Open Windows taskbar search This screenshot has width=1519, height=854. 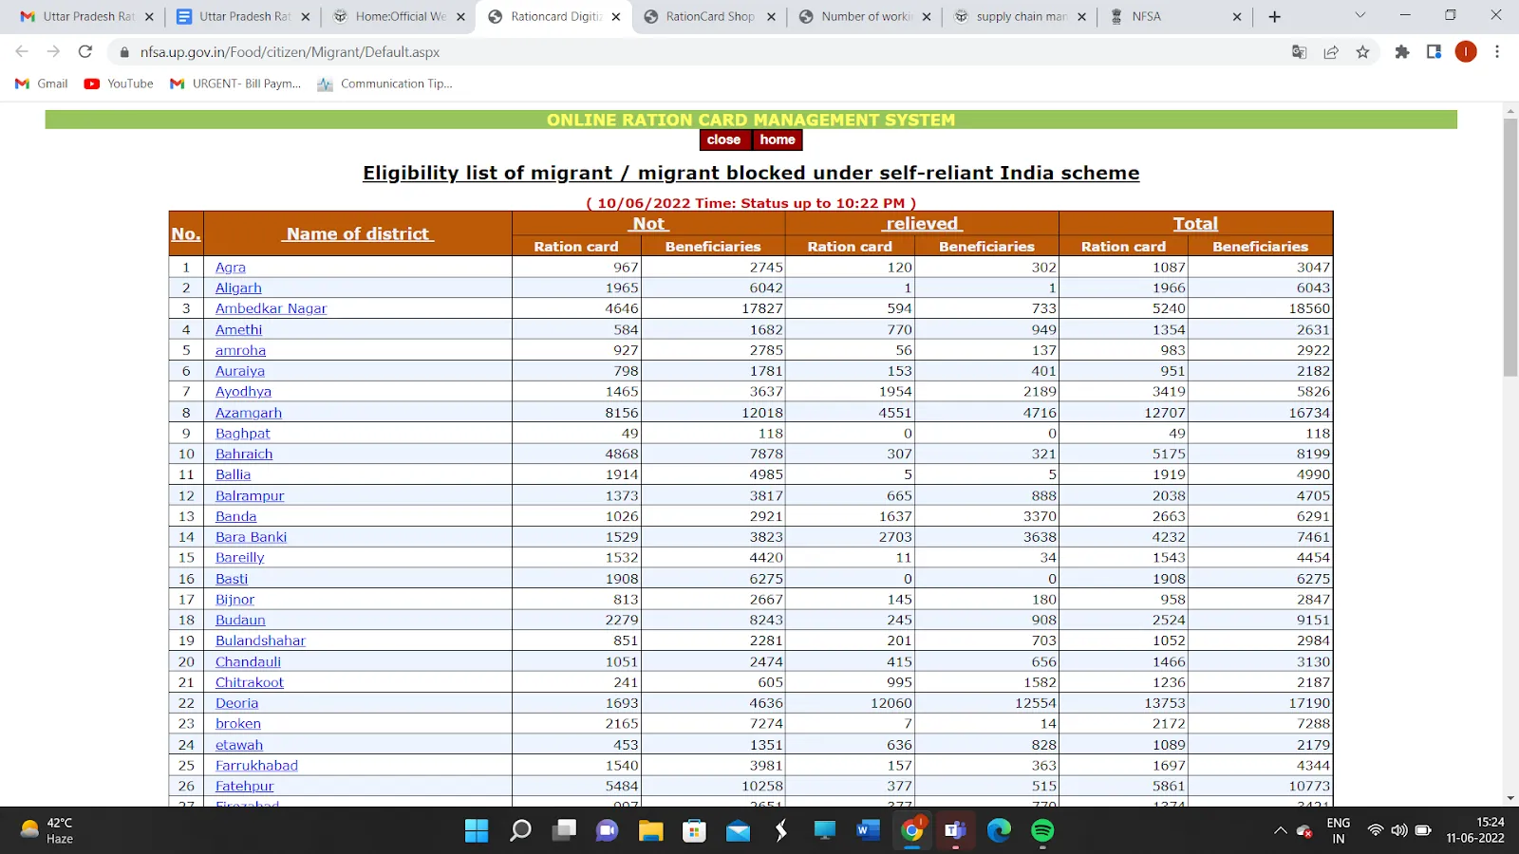[x=520, y=830]
